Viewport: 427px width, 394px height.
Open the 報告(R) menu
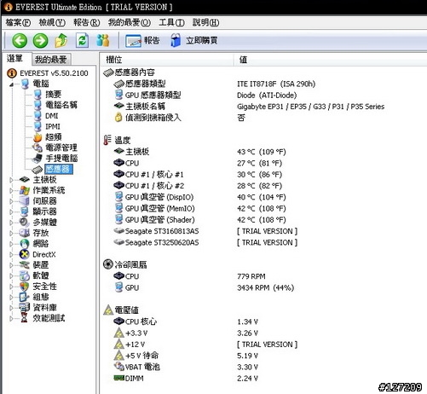pos(87,22)
